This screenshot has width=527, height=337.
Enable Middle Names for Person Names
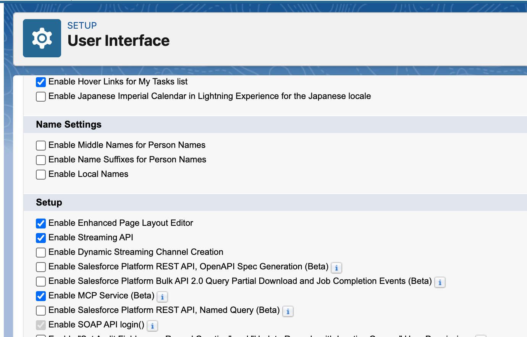click(x=40, y=145)
